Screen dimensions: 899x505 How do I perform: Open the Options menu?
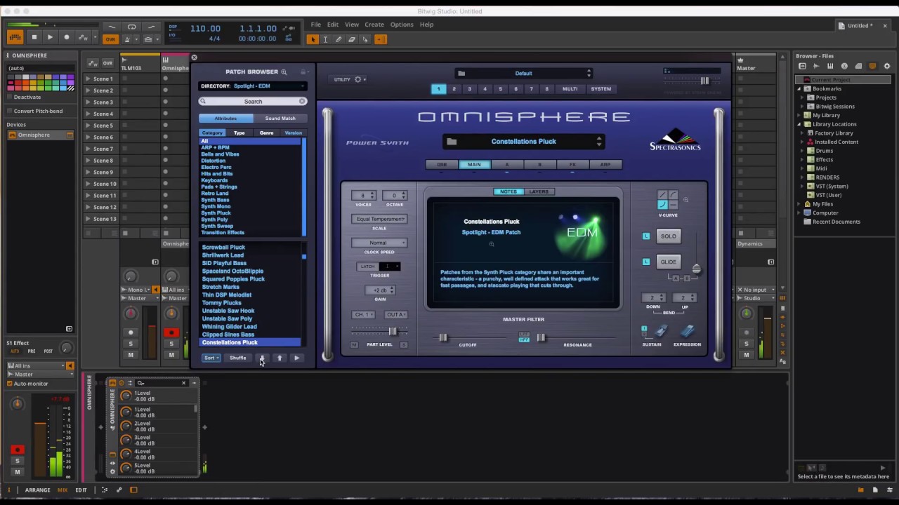pos(402,25)
